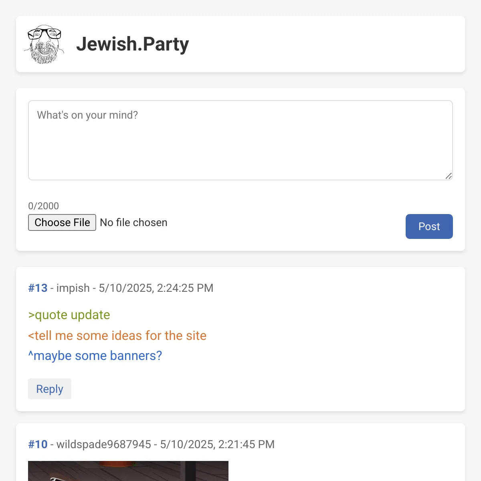
Task: Grab the textarea resize handle
Action: coord(449,176)
